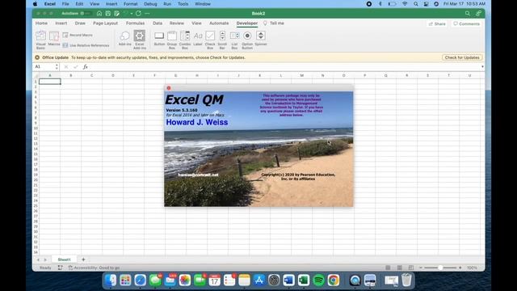Image resolution: width=517 pixels, height=291 pixels.
Task: Toggle the AutoSave switch
Action: (x=86, y=13)
